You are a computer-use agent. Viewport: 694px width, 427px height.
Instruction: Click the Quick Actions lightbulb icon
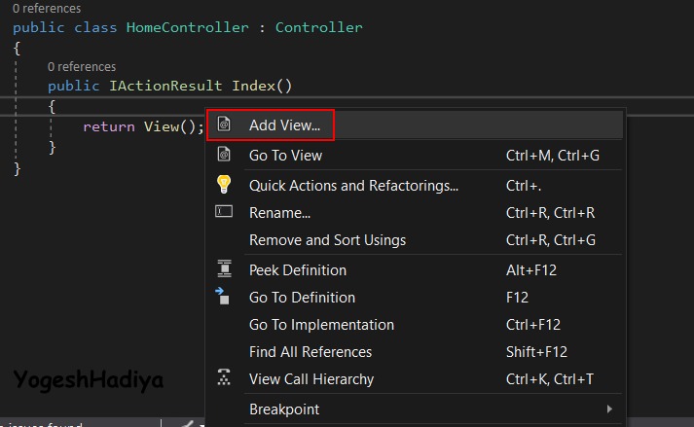click(224, 185)
